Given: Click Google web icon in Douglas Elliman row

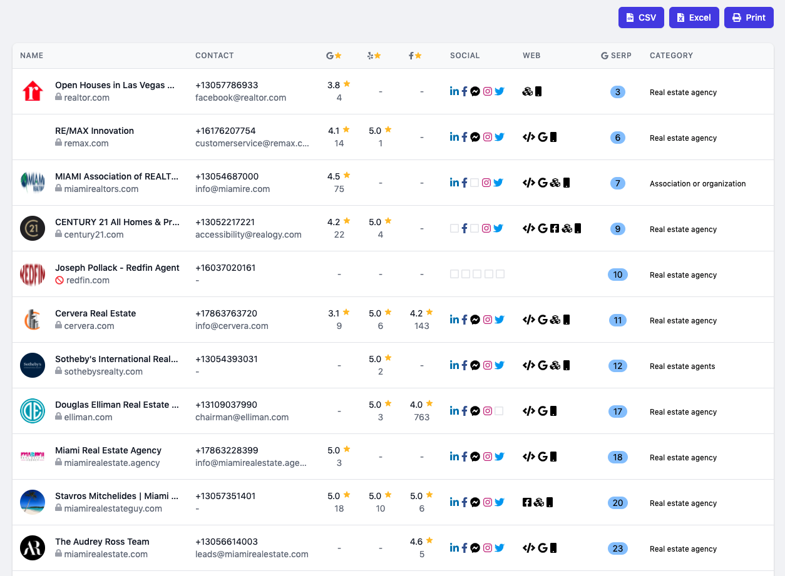Looking at the screenshot, I should [543, 411].
